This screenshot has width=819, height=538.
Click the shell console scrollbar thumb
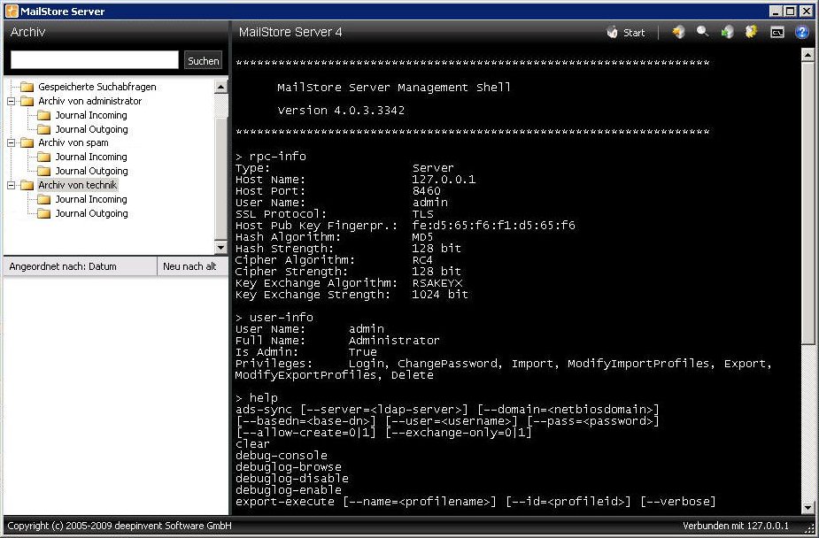click(807, 203)
